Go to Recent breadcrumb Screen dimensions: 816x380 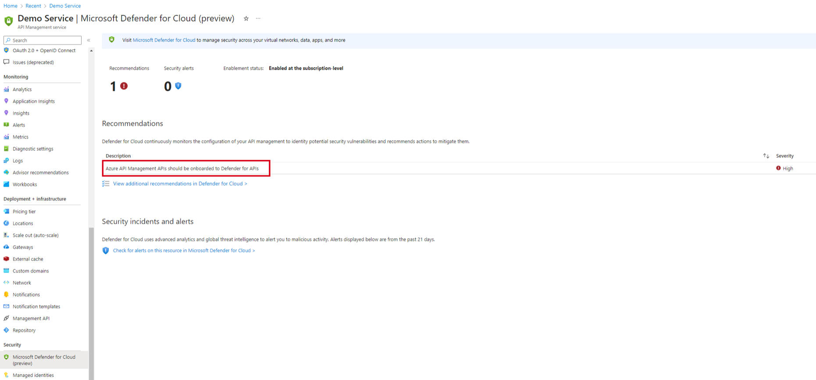(x=33, y=6)
